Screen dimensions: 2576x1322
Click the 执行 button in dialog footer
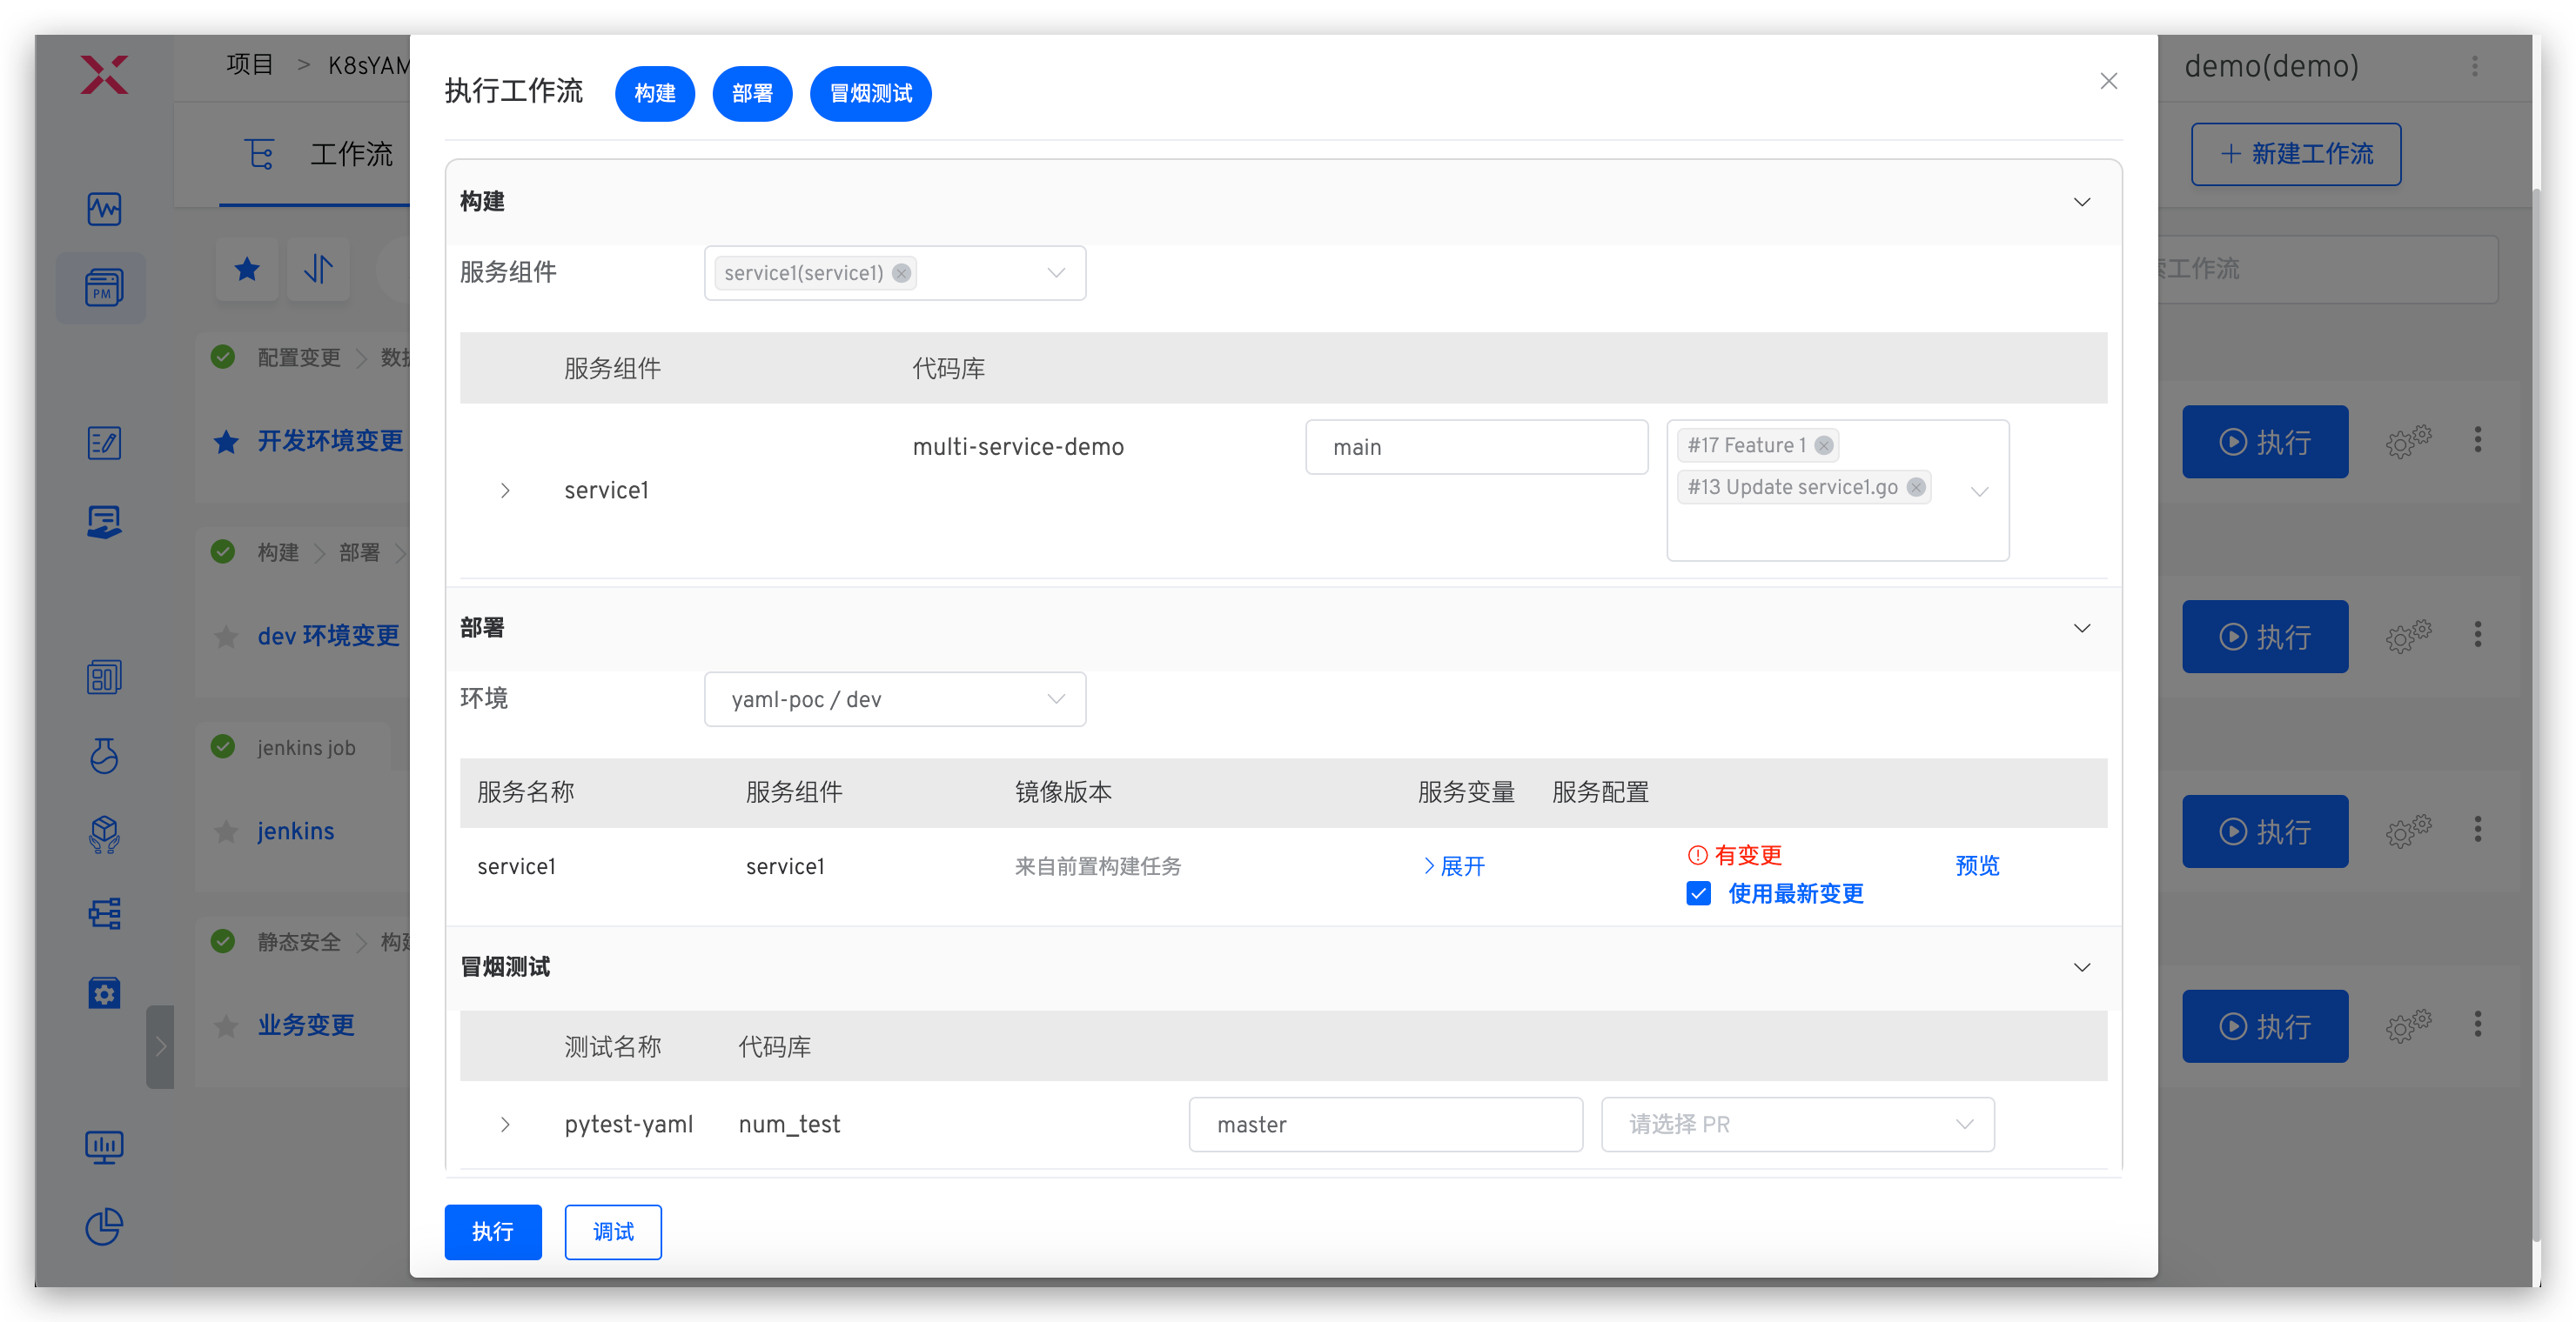point(493,1231)
